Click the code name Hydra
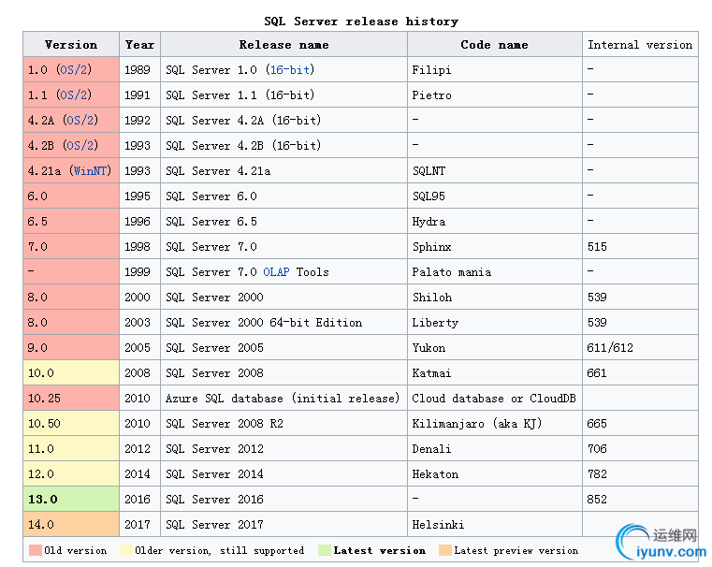Viewport: 712px width, 567px height. click(x=429, y=222)
